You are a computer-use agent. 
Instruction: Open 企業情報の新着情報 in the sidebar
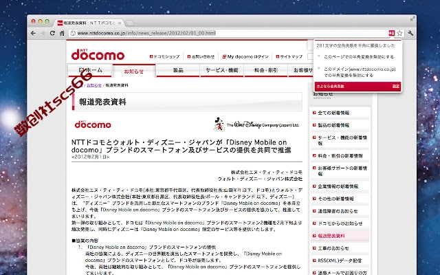(338, 186)
